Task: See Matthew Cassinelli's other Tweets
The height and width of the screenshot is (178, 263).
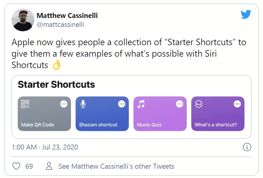Action: coord(116,166)
